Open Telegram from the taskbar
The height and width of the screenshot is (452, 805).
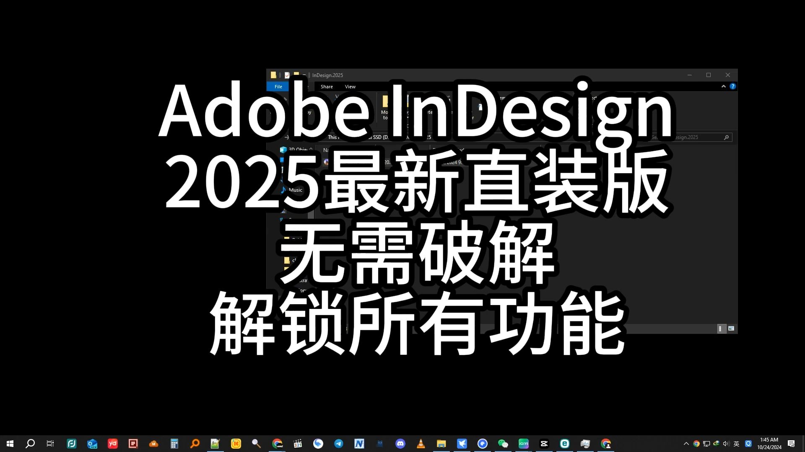click(x=339, y=444)
